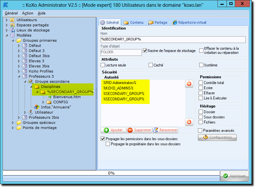
Task: Click the Renommer button
Action: coord(165,130)
